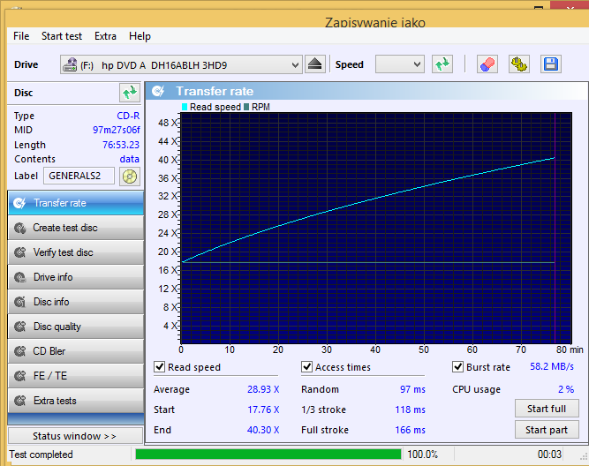The width and height of the screenshot is (589, 466).
Task: Click the green test progress bar
Action: 268,455
